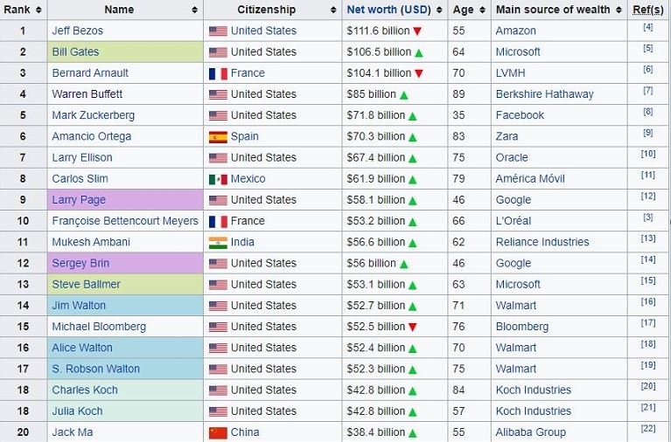The width and height of the screenshot is (671, 442).
Task: Open Françoise Bettencourt Meyers article link
Action: point(125,221)
